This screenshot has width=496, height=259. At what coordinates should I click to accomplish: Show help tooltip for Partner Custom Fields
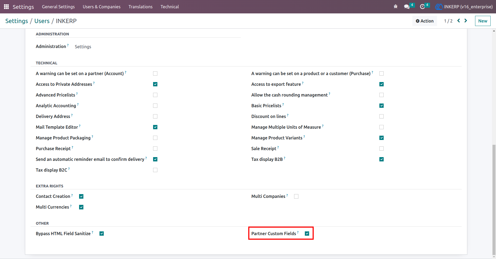click(x=298, y=232)
